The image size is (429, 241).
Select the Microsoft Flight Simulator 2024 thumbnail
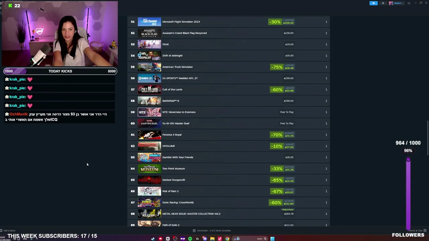click(149, 22)
